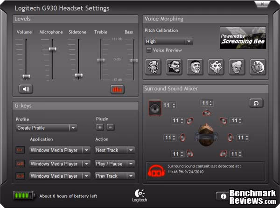Click 'About 6 hours of battery left' text
This screenshot has width=280, height=208.
tap(68, 196)
